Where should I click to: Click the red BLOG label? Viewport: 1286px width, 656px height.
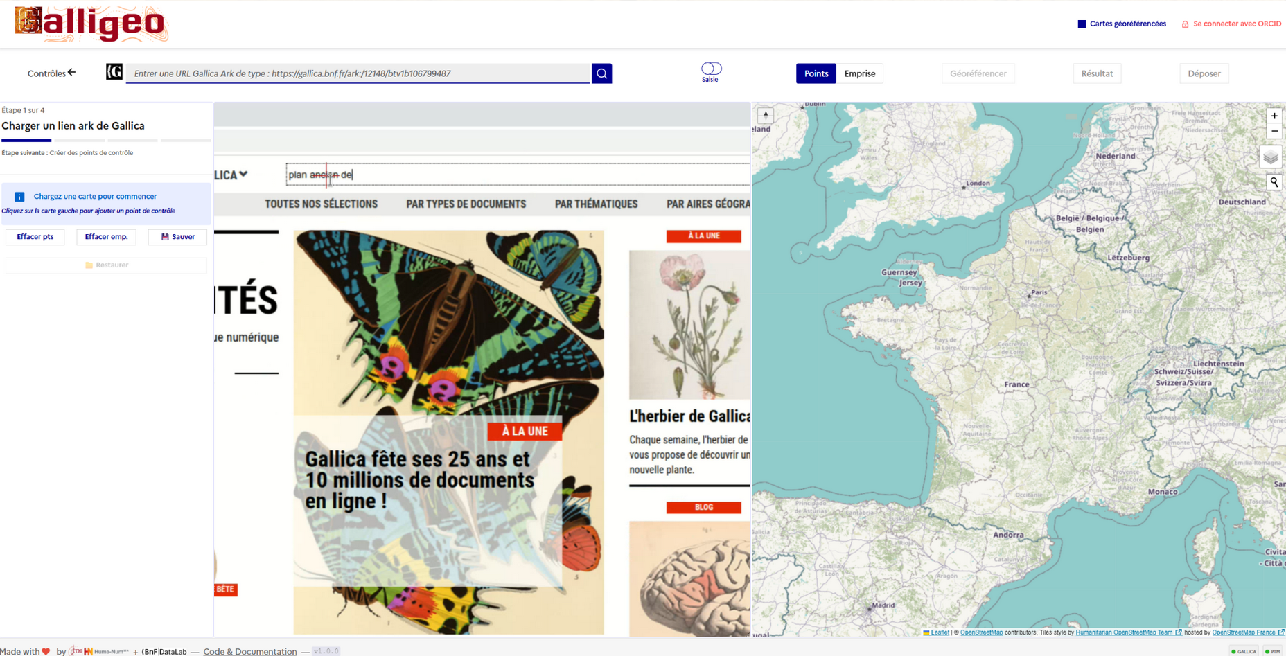703,507
